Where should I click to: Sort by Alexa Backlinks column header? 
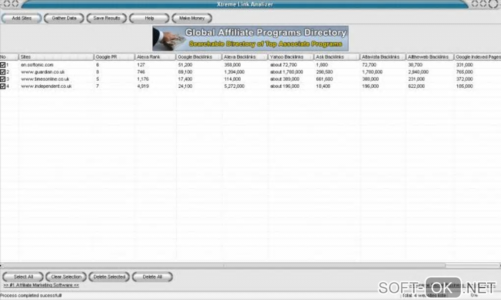click(245, 57)
